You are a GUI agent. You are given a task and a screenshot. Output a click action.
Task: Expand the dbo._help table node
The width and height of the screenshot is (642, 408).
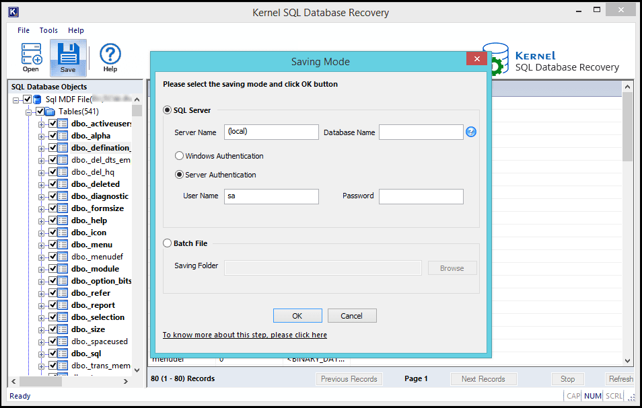coord(41,221)
